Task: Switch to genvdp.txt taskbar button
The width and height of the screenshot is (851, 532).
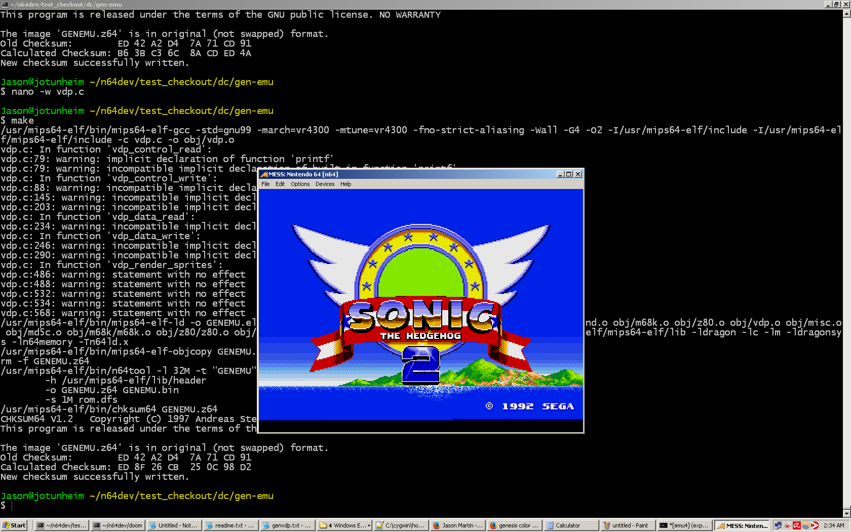Action: tap(287, 525)
